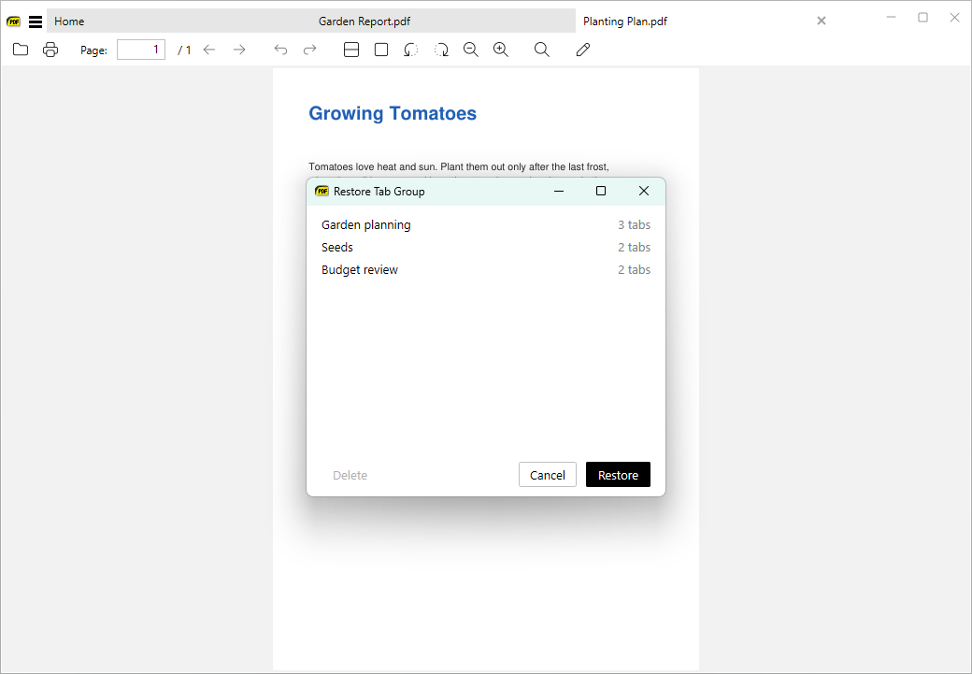Click the Restore Tab Group dialog icon
This screenshot has height=674, width=972.
(x=322, y=191)
